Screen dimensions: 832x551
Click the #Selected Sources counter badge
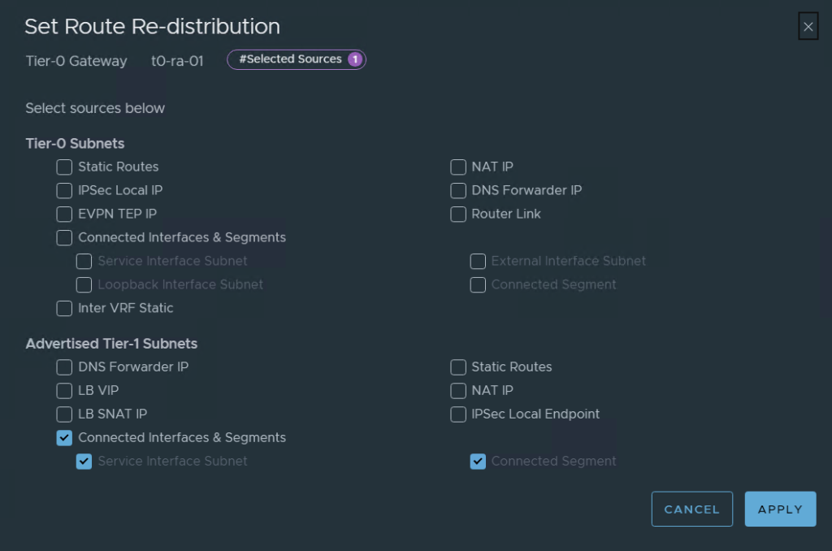(296, 59)
